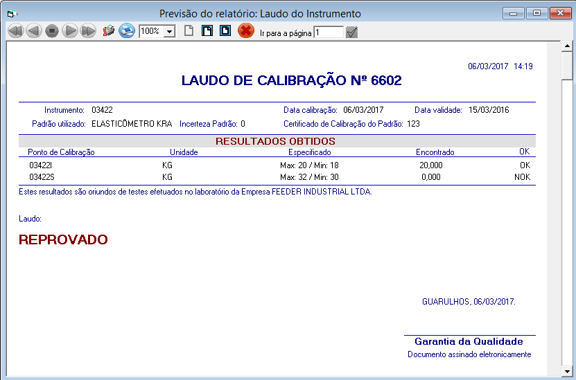Open printer setup icon
This screenshot has width=576, height=380.
[108, 31]
